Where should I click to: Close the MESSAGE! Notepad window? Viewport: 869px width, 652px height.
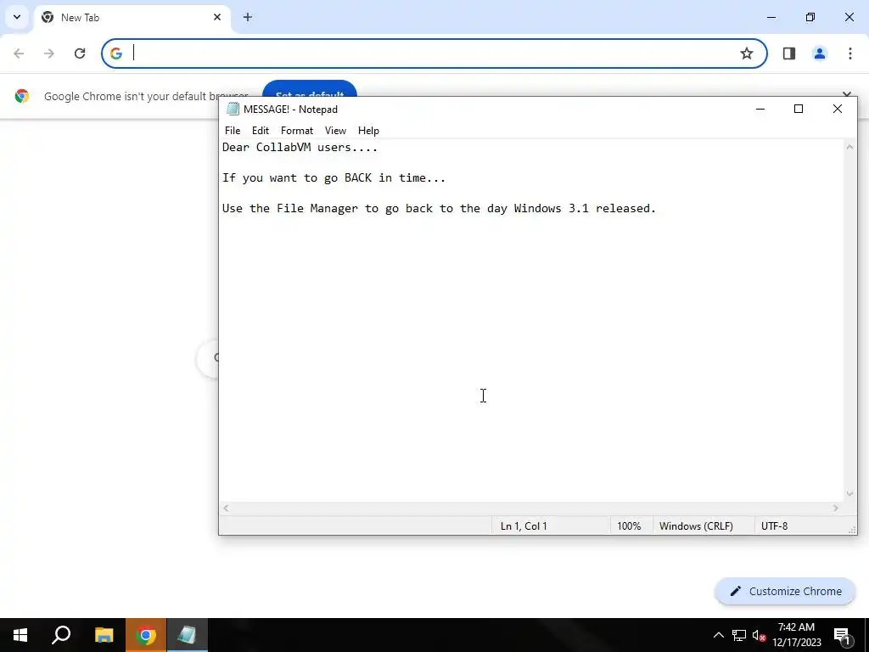(x=838, y=109)
